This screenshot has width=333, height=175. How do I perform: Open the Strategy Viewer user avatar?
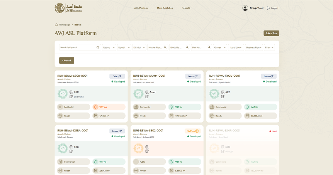pyautogui.click(x=245, y=8)
